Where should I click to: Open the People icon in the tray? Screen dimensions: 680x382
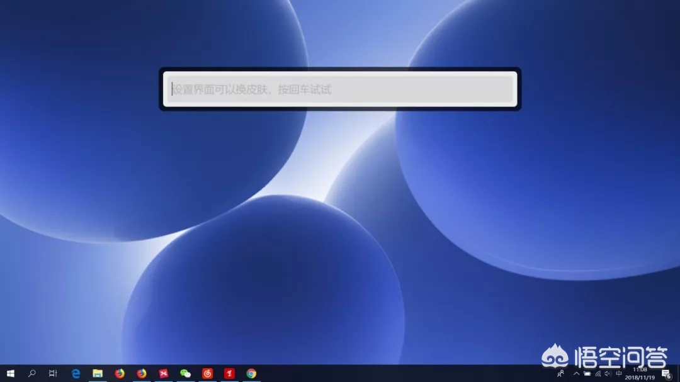click(561, 373)
